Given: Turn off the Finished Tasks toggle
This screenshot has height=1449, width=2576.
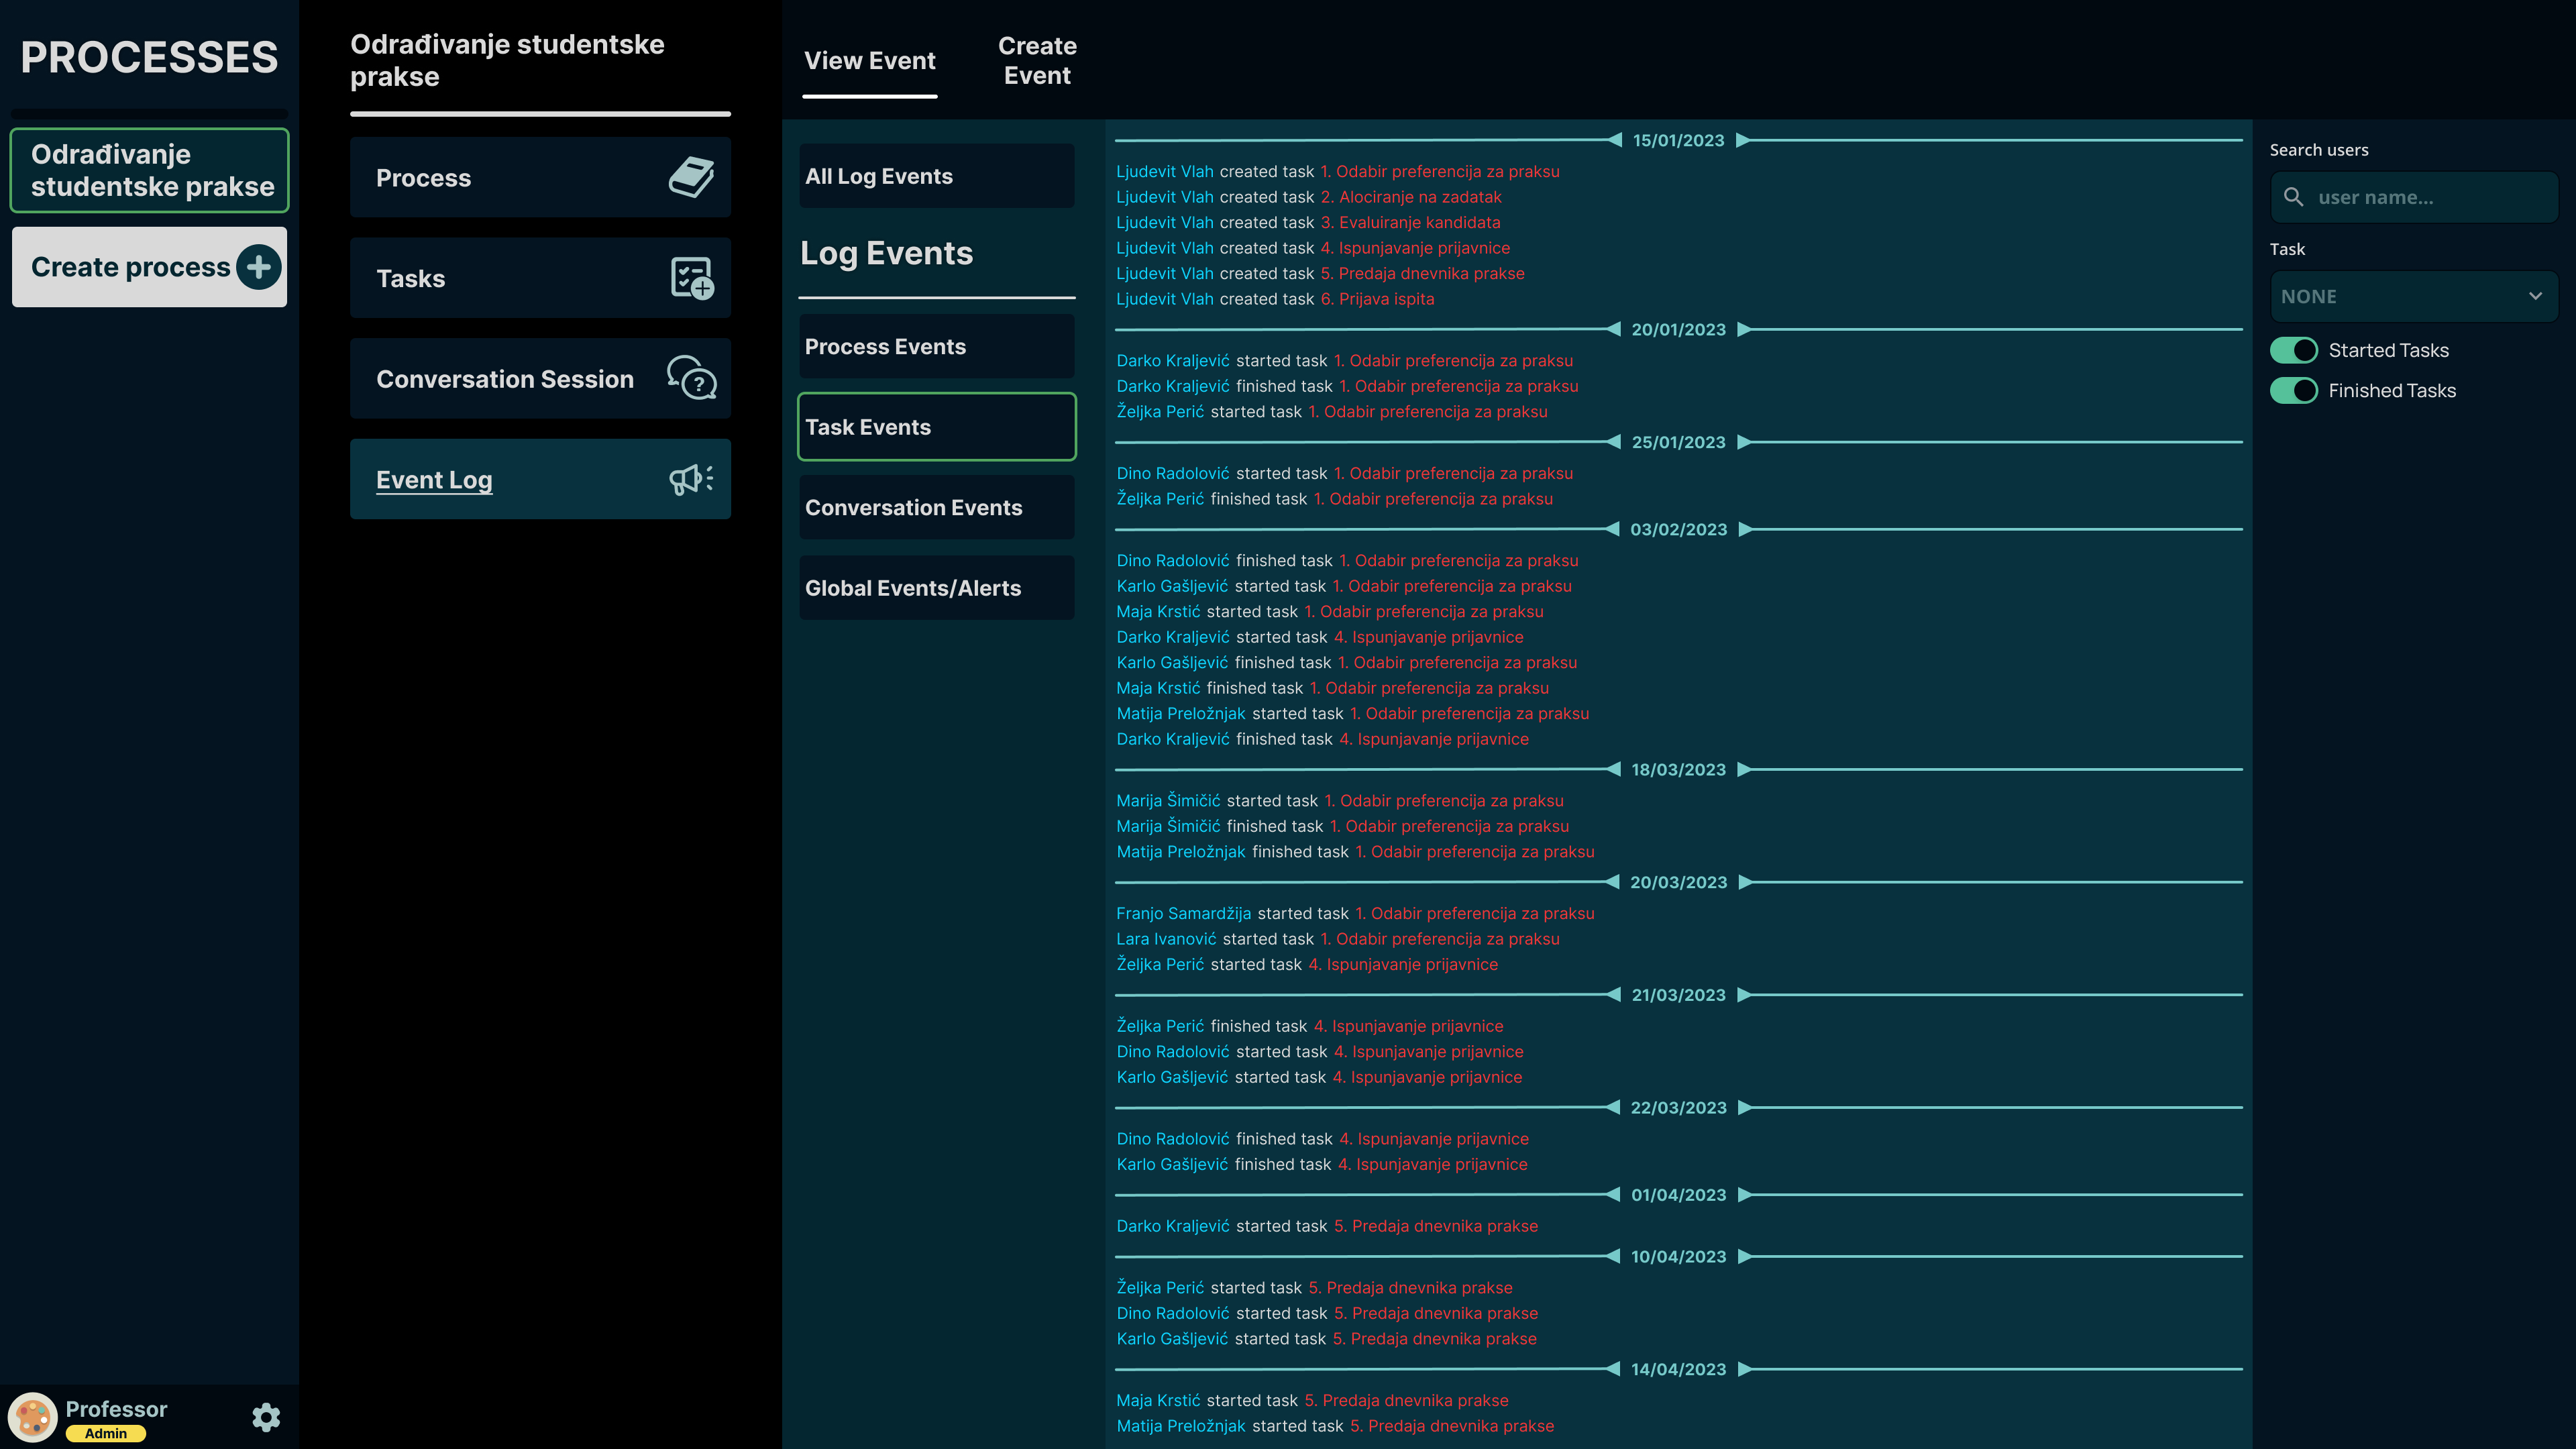Looking at the screenshot, I should click(x=2293, y=390).
